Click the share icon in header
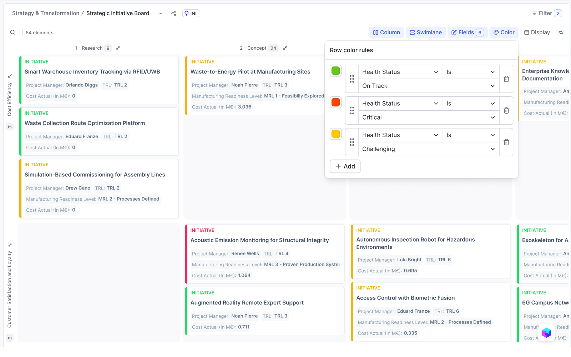This screenshot has width=571, height=357. point(174,13)
